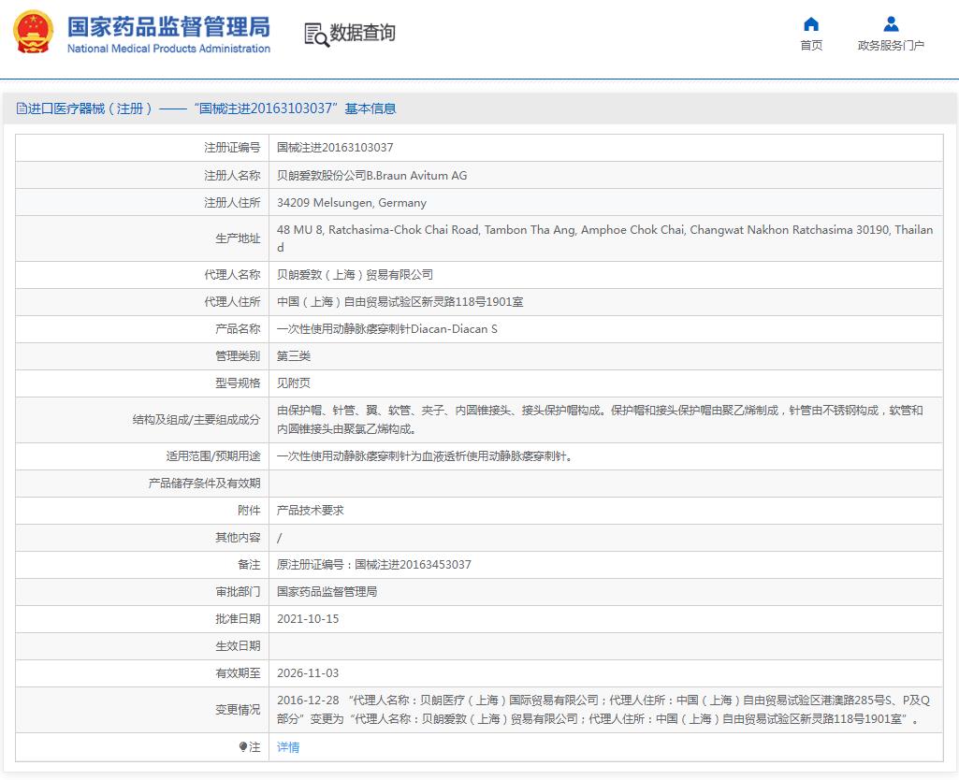Click the change record dated 2016-12-28
This screenshot has width=959, height=780.
pyautogui.click(x=603, y=710)
